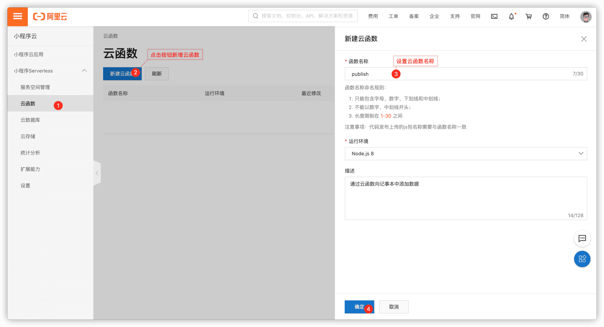Open the chat feedback floating icon
The image size is (604, 327).
coord(582,238)
